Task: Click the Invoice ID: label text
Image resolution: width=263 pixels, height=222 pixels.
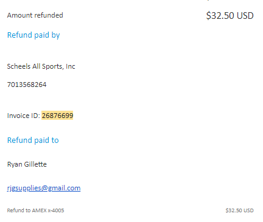Action: (24, 116)
